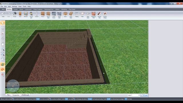Open the Settings menu

click(x=15, y=7)
